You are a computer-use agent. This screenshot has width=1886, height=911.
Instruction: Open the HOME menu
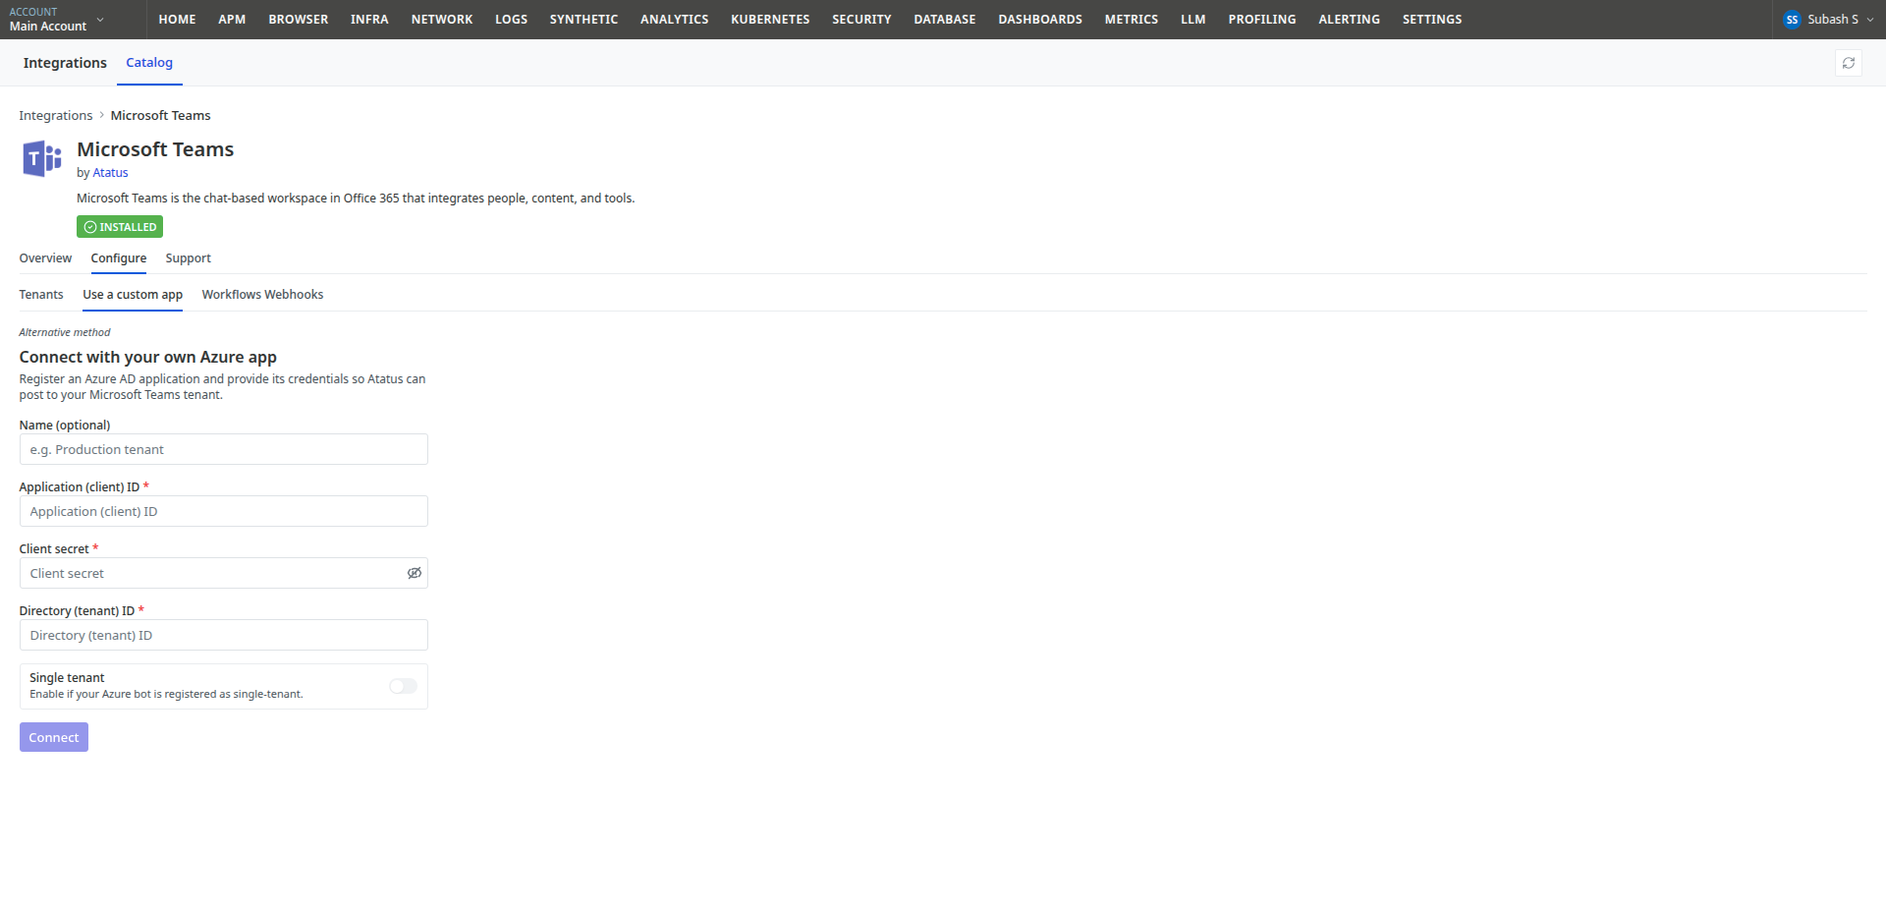(177, 20)
